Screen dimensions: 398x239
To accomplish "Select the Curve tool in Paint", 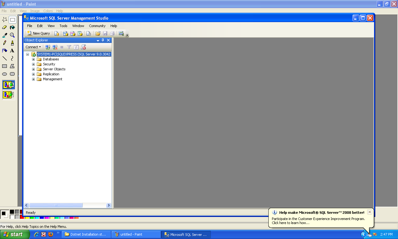I will 12,58.
